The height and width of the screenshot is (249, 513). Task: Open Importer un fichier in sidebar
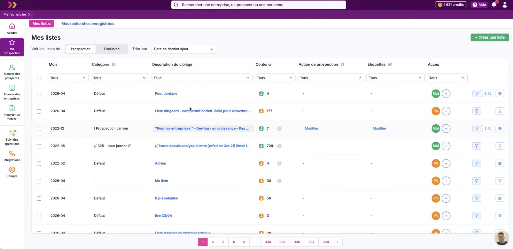tap(12, 113)
